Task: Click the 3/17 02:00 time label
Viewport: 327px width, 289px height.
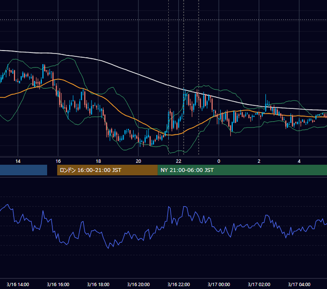Action: click(259, 284)
